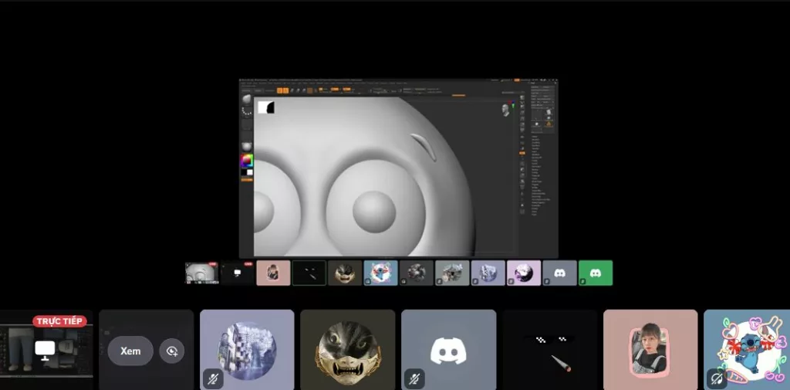Select the pixel sunglasses avatar tile
Viewport: 790px width, 390px height.
point(550,350)
